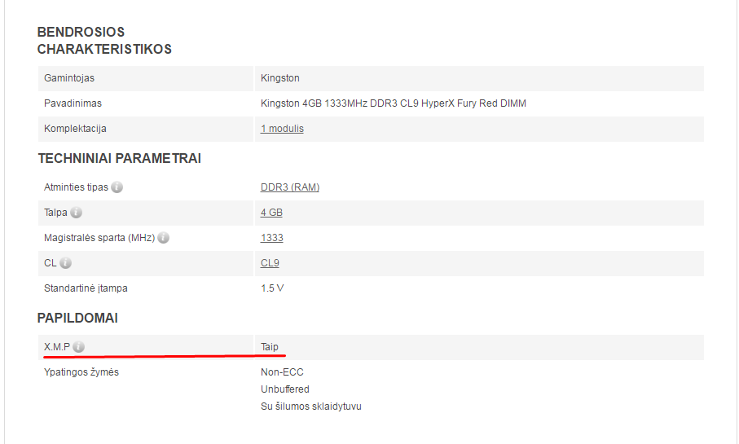The width and height of the screenshot is (739, 444).
Task: Select the 'Atminties tipas' label text
Action: point(76,187)
